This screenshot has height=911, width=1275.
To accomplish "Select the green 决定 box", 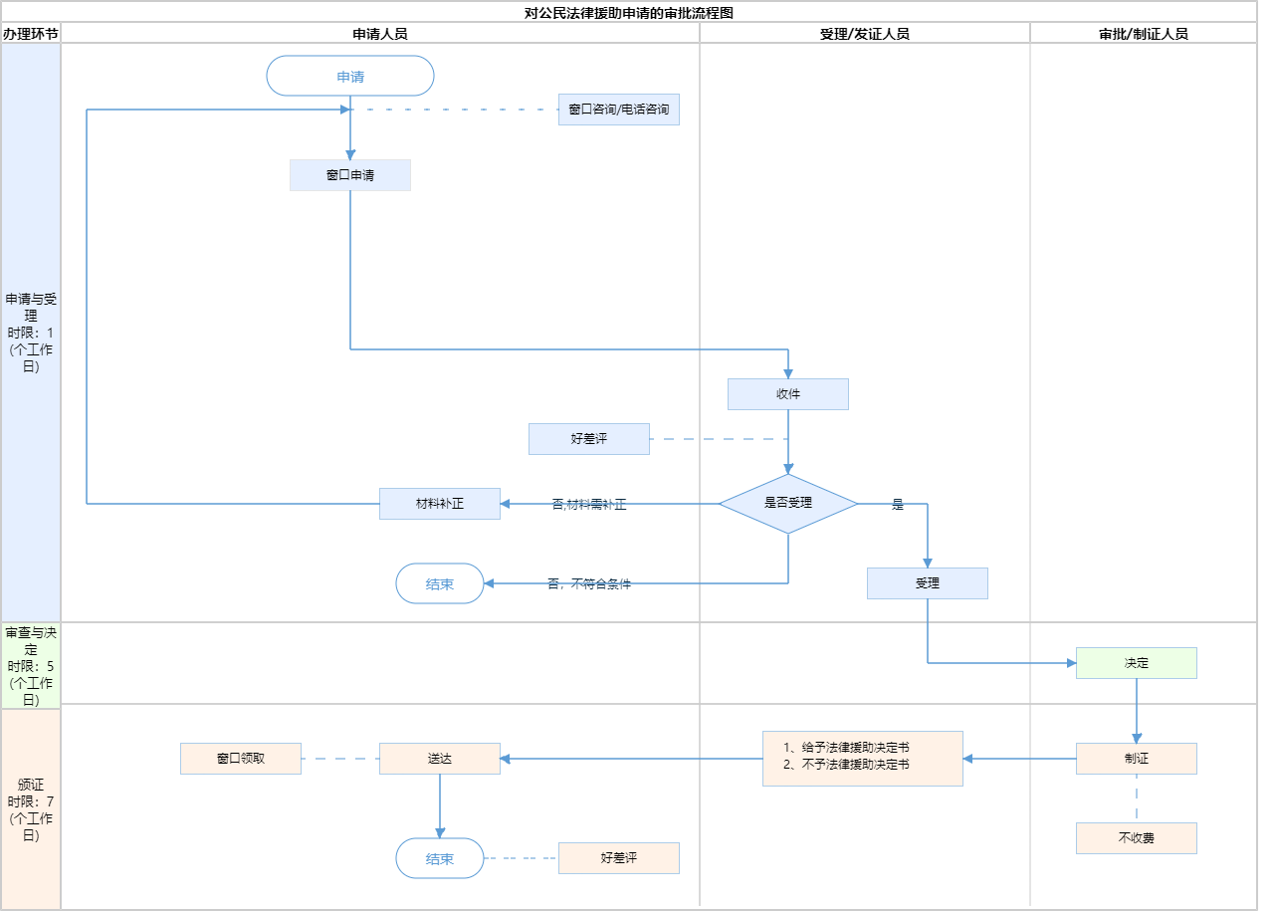I will [x=1136, y=663].
